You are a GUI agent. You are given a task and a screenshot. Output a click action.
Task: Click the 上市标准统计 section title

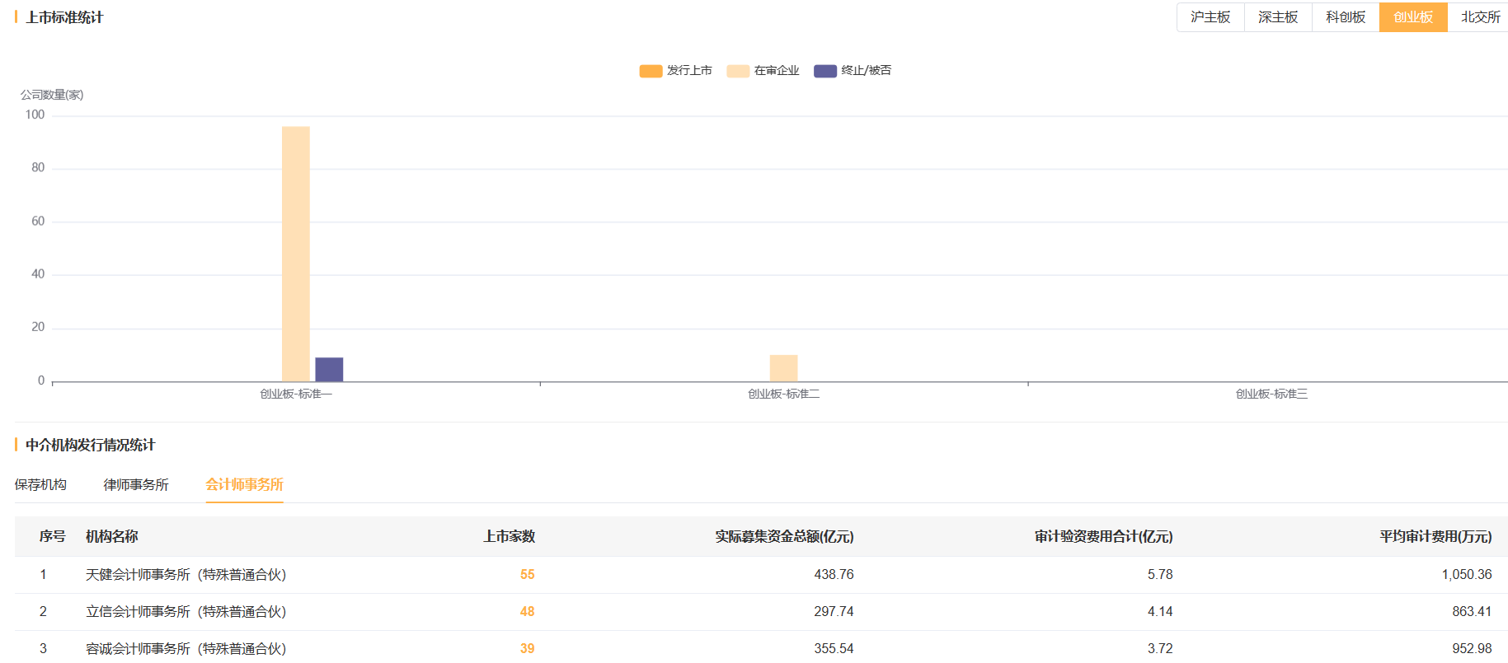click(x=64, y=17)
